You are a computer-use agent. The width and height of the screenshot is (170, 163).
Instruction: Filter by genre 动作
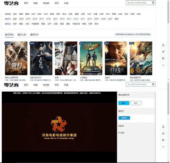coord(33,14)
